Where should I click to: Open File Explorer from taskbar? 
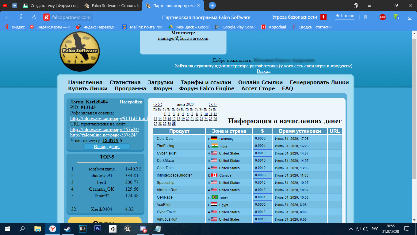37,229
